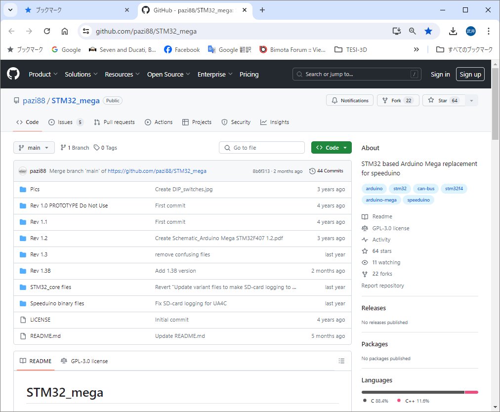Open the browser profile avatar
This screenshot has width=500, height=412.
(x=471, y=31)
